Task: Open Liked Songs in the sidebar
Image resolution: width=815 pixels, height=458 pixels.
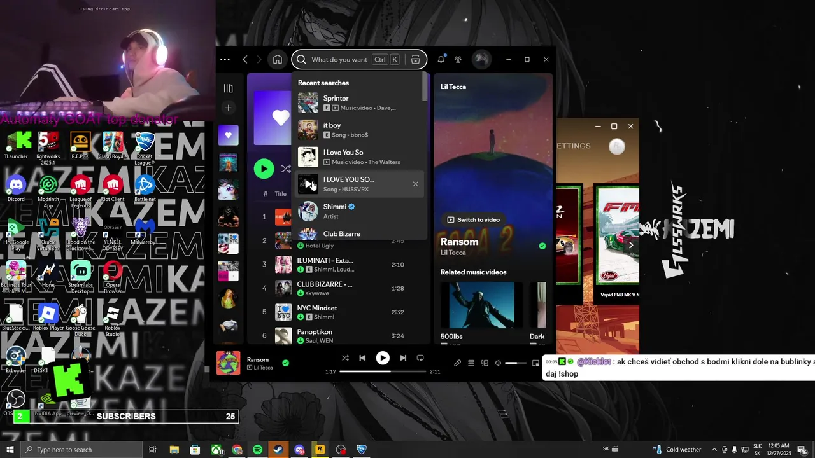Action: (x=229, y=135)
